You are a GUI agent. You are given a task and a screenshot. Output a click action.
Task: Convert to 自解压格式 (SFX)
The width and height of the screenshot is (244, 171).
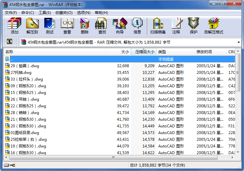[214, 26]
